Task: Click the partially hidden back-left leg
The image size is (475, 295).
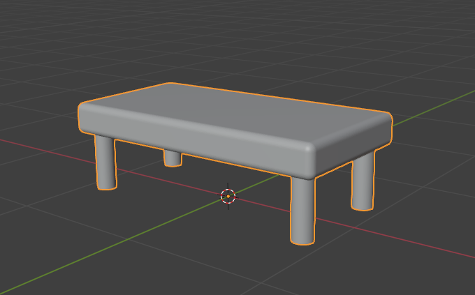Action: coord(172,158)
